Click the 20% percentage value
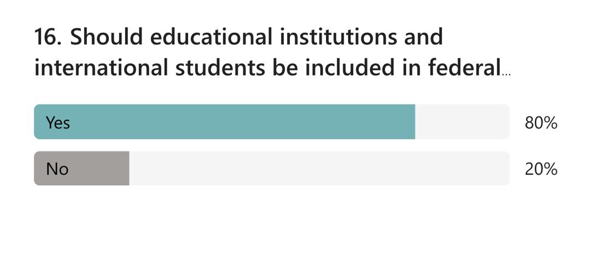Screen dimensions: 608x258 541,169
